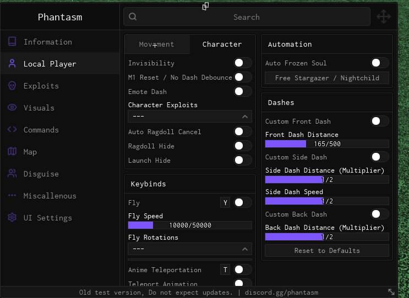Click the Character Exploits chevron arrow
The width and height of the screenshot is (409, 298).
click(244, 117)
